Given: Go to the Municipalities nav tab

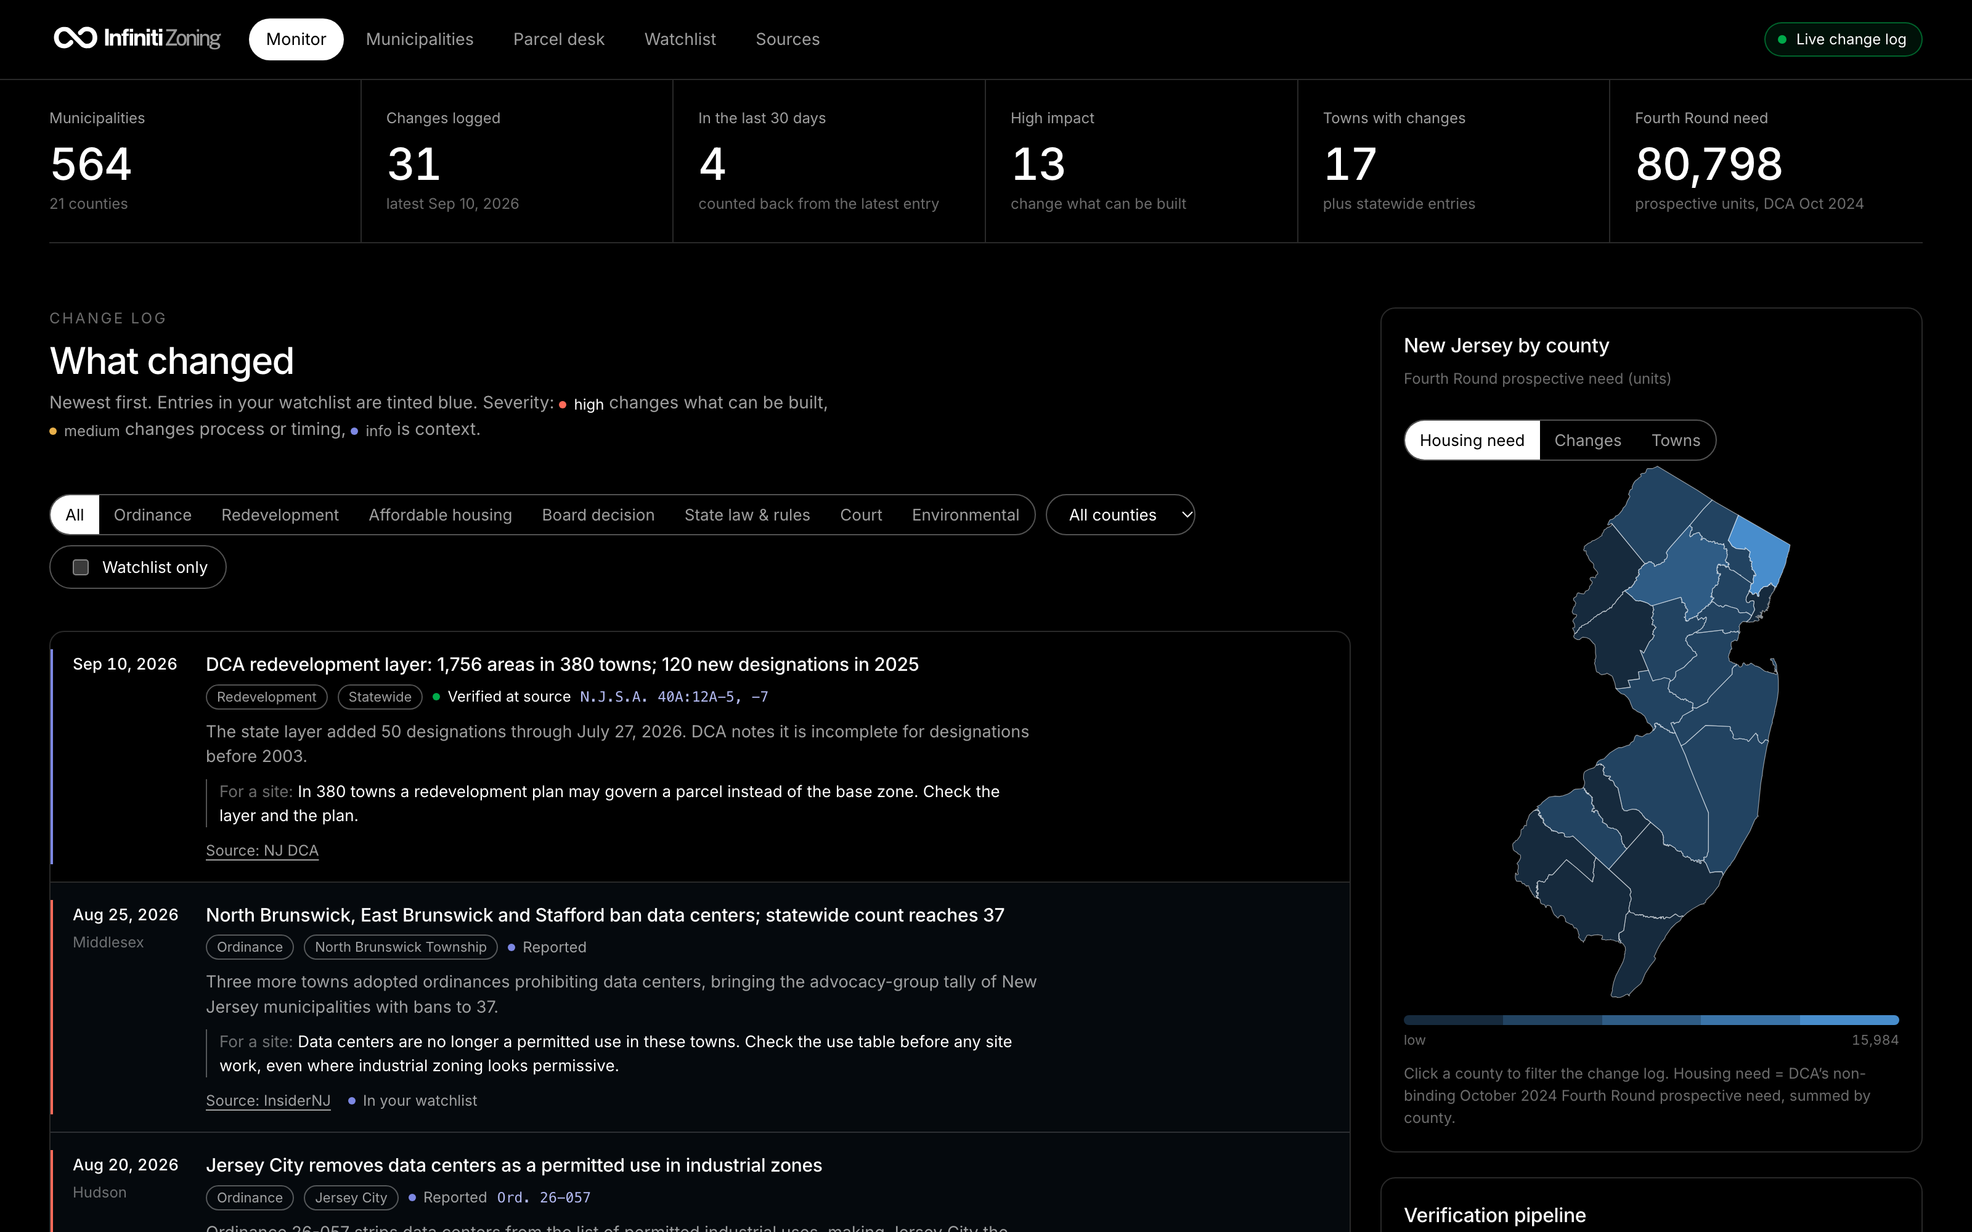Looking at the screenshot, I should pos(420,39).
